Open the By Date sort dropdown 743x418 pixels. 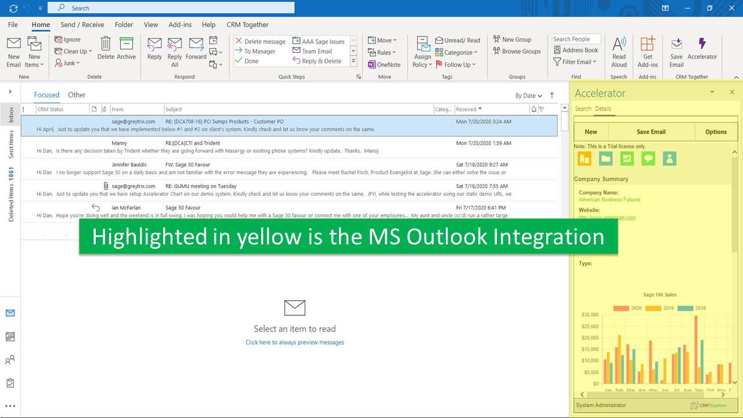pyautogui.click(x=529, y=96)
